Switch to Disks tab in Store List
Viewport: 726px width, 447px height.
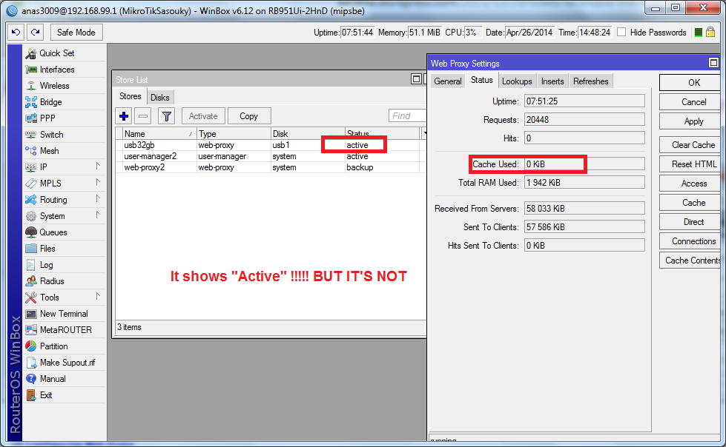pyautogui.click(x=159, y=98)
